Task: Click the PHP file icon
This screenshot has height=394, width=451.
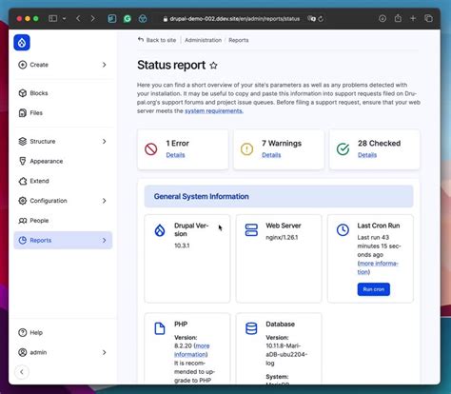Action: [160, 328]
